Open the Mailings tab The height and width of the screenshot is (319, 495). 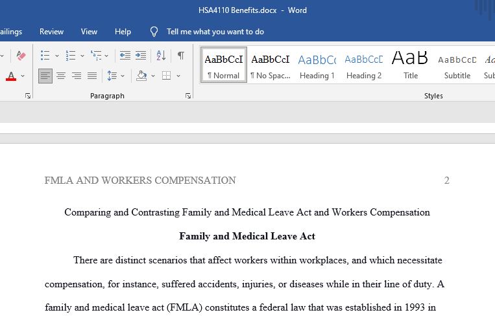coord(10,32)
